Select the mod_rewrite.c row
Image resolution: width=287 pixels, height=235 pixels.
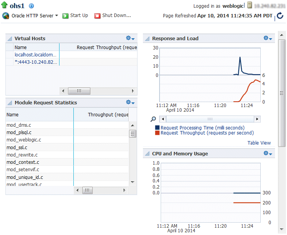[67, 155]
